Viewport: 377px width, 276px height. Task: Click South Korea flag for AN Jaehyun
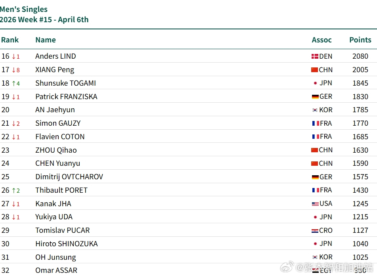[x=315, y=110]
